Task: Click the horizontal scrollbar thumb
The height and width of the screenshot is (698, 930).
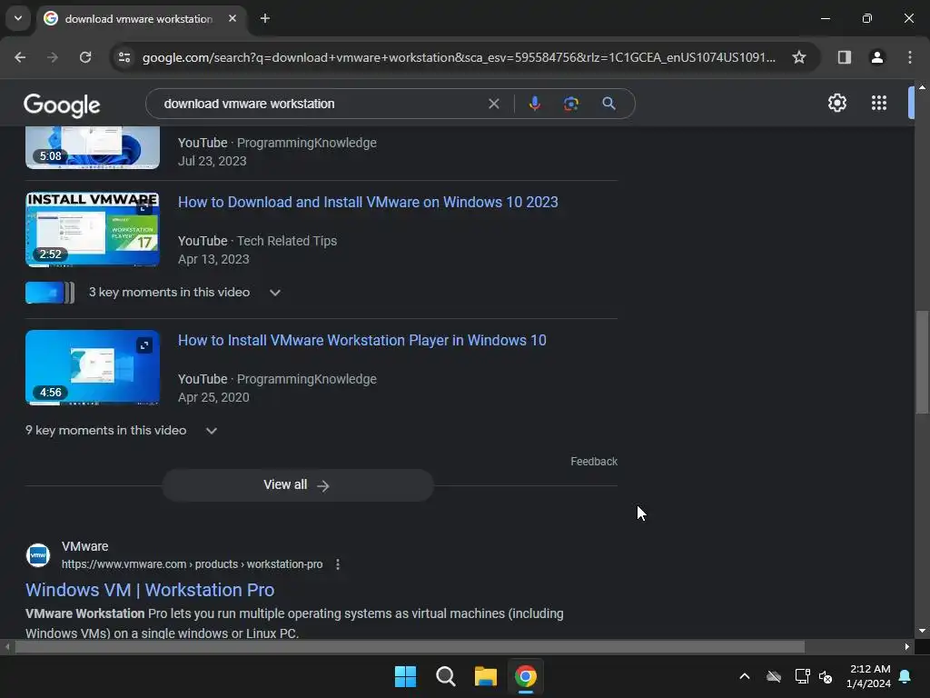Action: click(410, 647)
